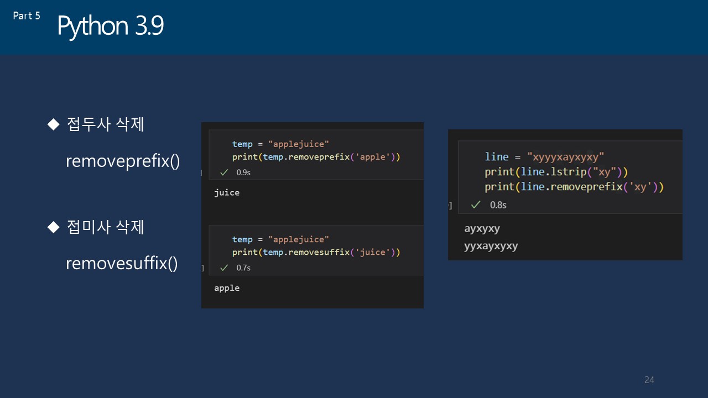Click the print(temp.removesuffix('juice')) line

tap(316, 252)
